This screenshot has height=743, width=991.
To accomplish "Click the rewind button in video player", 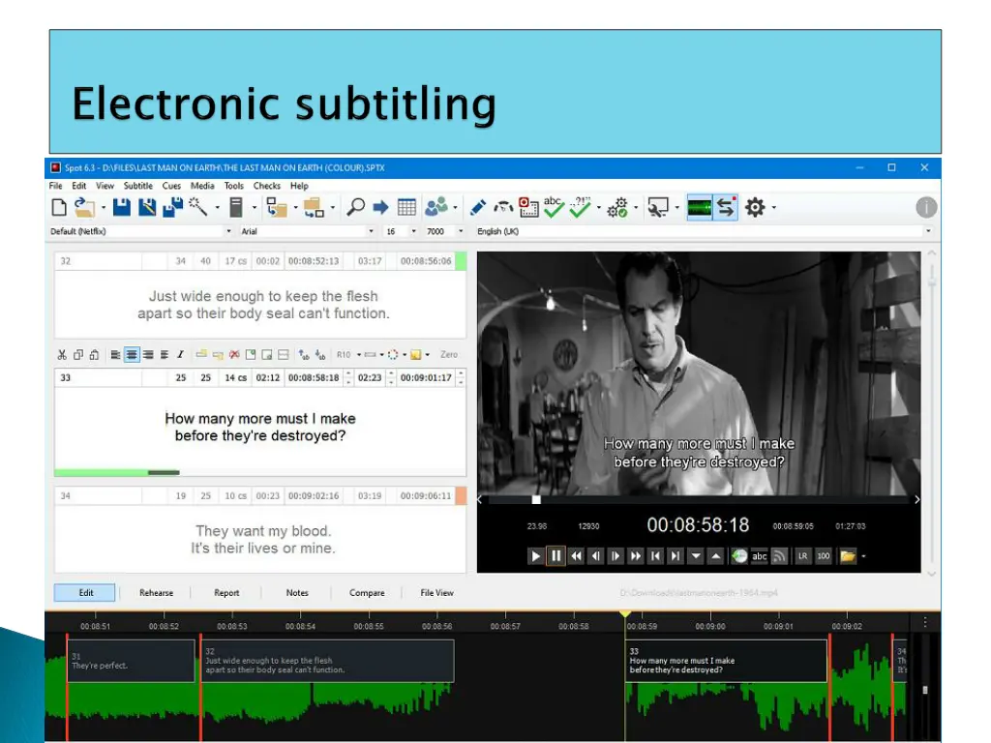I will pos(576,556).
